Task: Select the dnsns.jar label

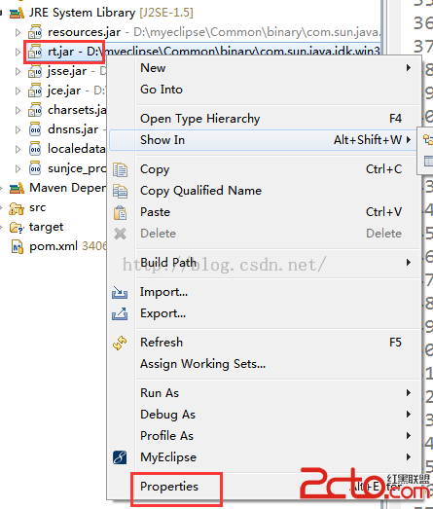Action: point(73,129)
